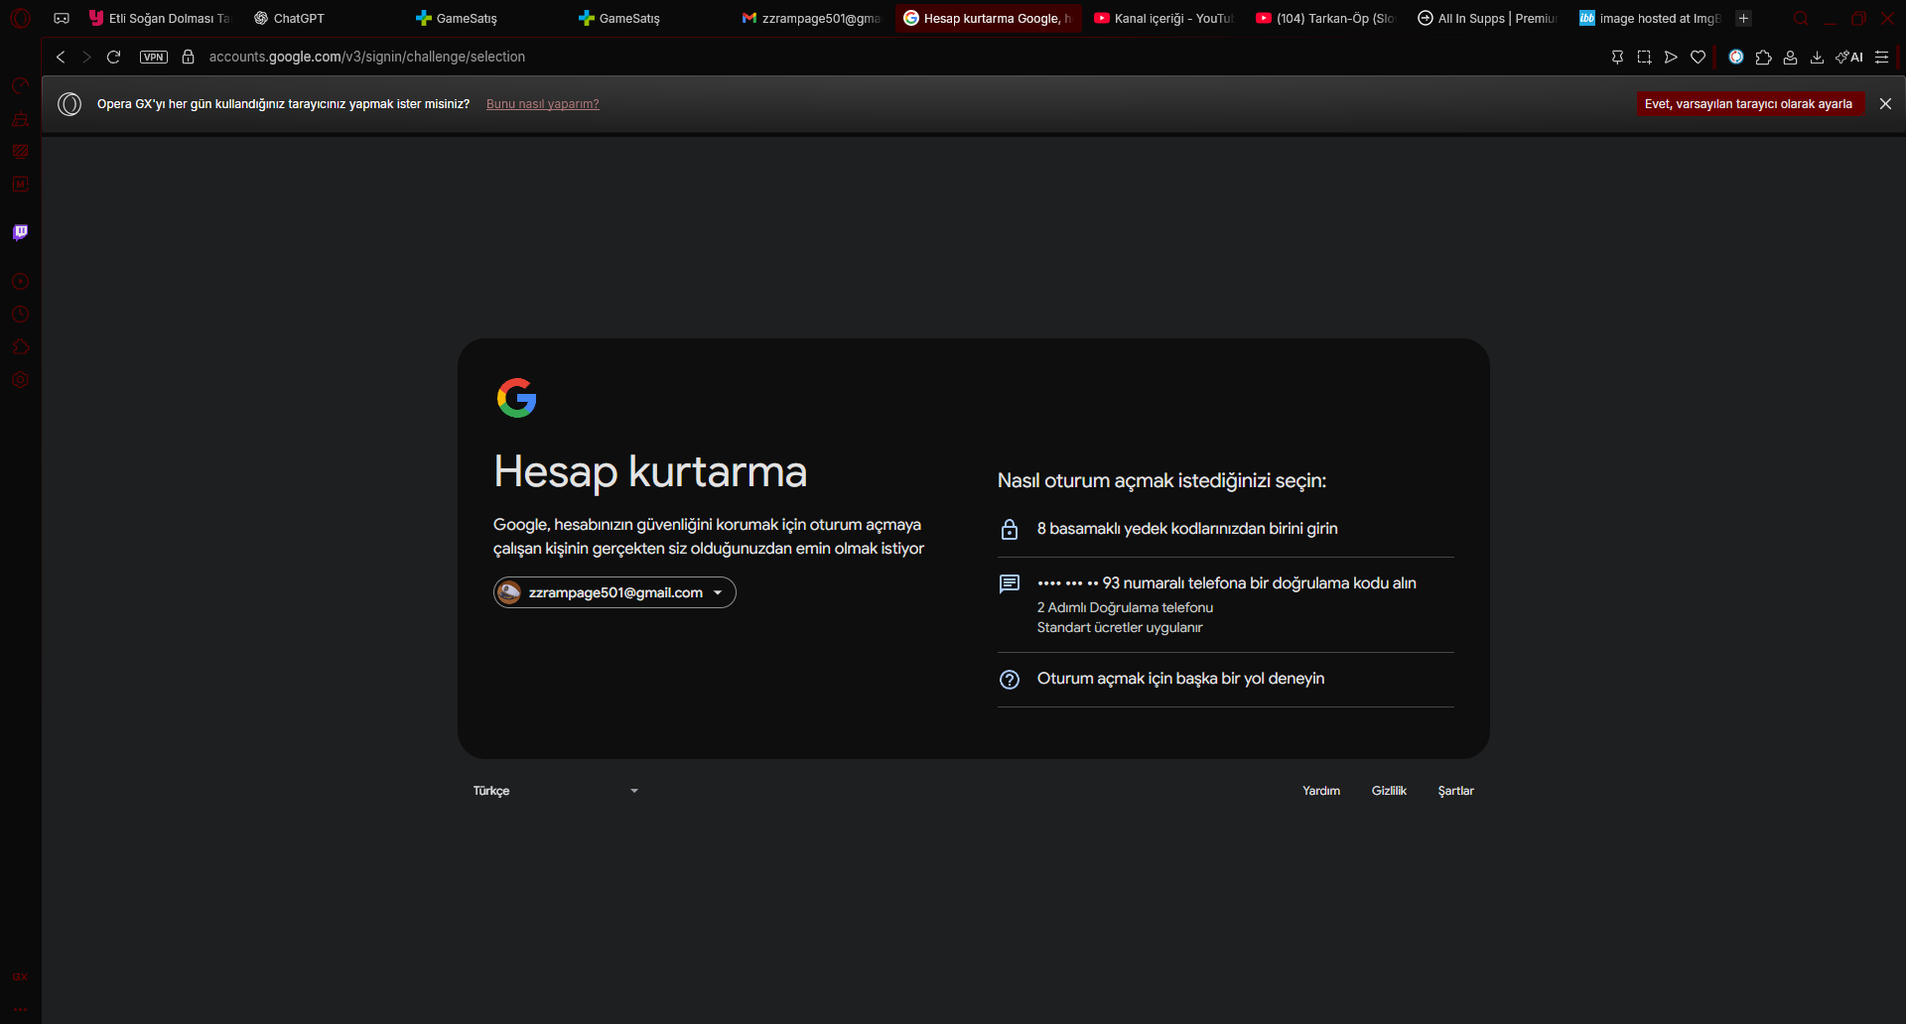1906x1024 pixels.
Task: Click the 'Hesap kurtarma' heading
Action: pos(650,471)
